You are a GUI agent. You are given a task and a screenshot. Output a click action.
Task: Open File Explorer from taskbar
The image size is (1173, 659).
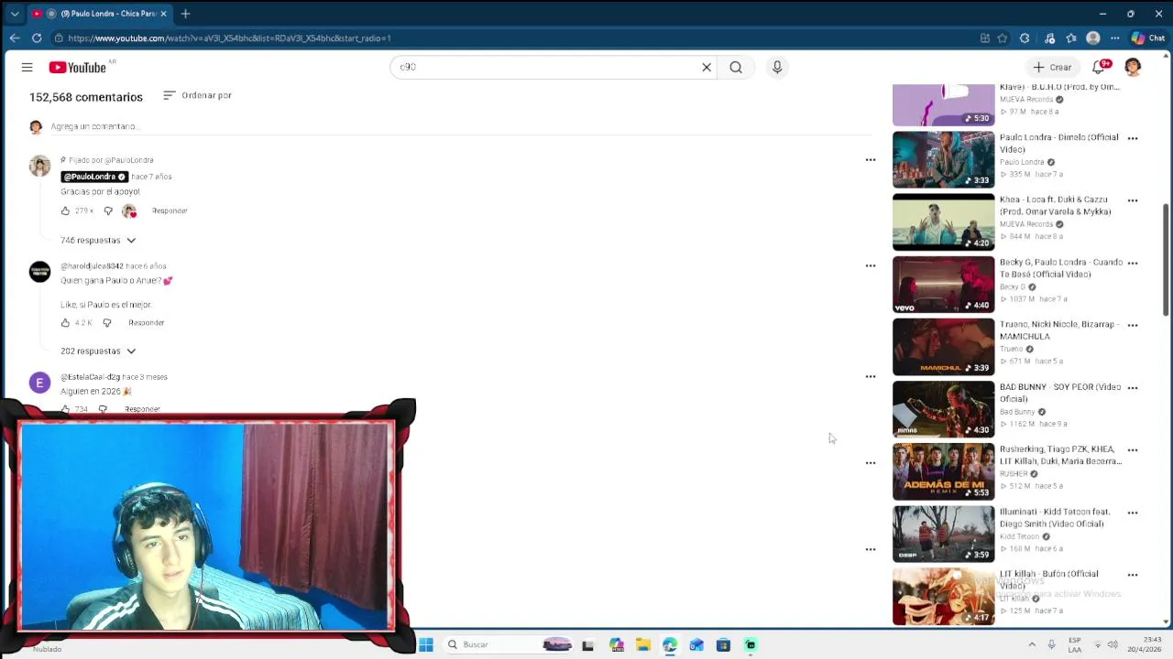[x=643, y=644]
